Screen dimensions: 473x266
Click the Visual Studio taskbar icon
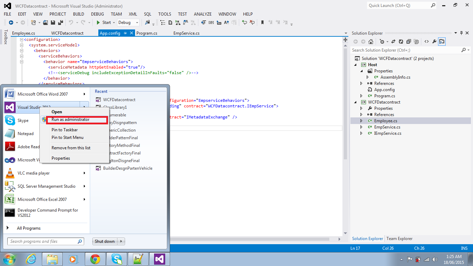pyautogui.click(x=160, y=259)
